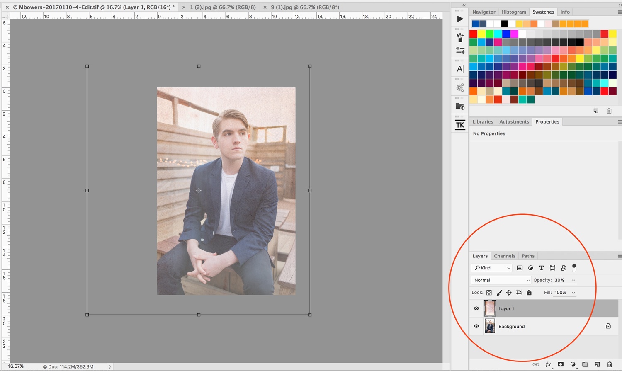Click the layer style fx icon

coord(548,364)
